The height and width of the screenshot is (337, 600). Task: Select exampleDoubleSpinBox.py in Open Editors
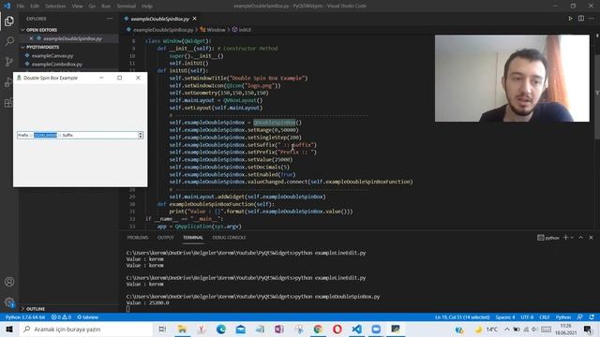72,38
